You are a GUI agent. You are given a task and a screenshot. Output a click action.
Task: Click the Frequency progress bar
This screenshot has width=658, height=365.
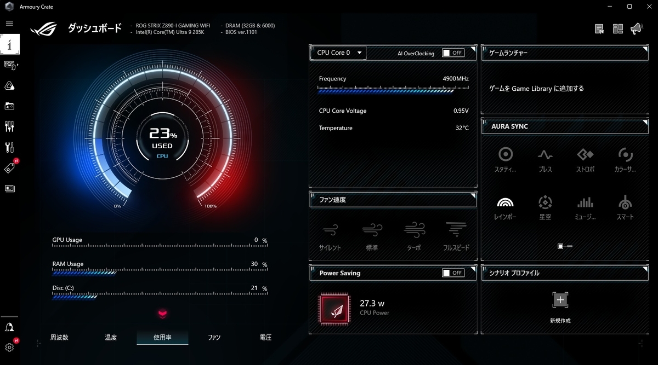point(394,91)
